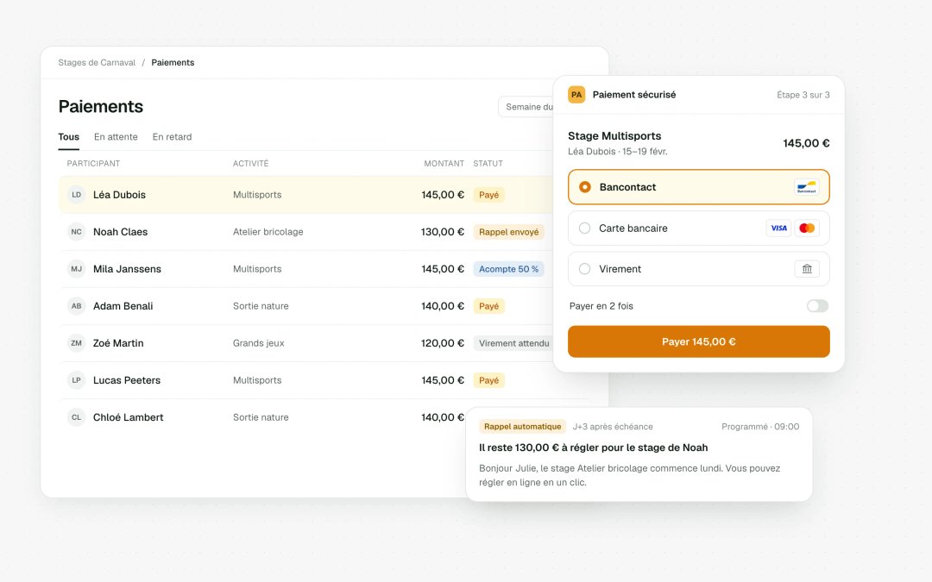This screenshot has height=582, width=932.
Task: Select the Carte bancaire payment option
Action: 698,228
